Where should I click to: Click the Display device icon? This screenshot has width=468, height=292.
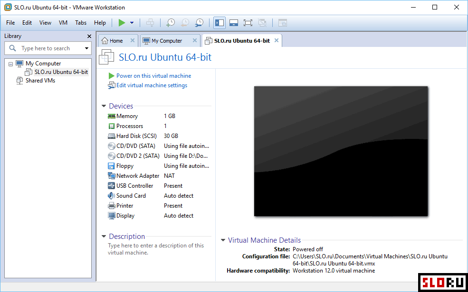(111, 216)
